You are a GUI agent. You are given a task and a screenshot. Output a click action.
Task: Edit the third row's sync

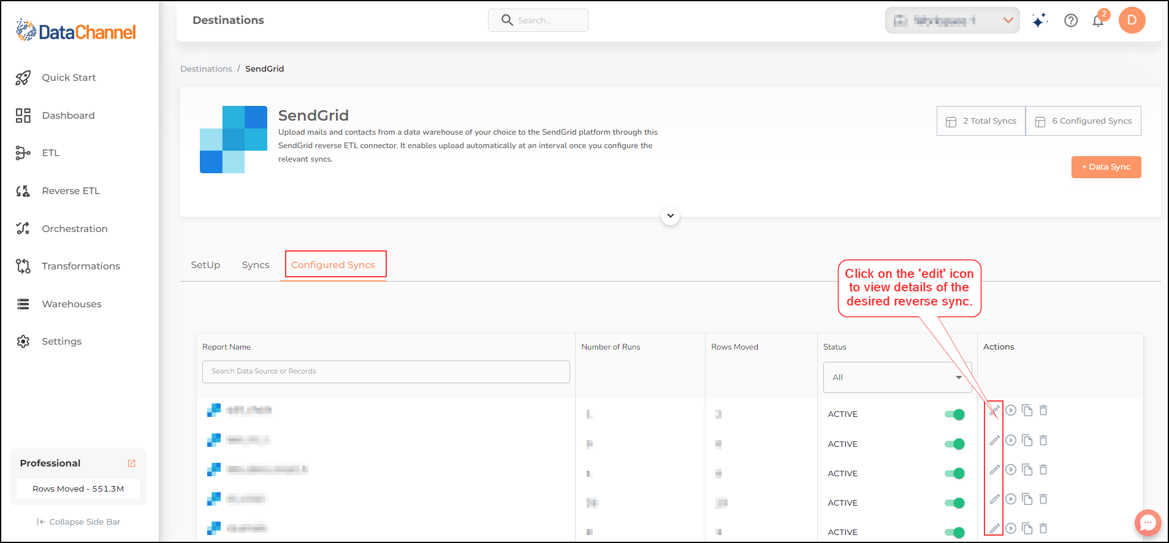click(x=994, y=470)
